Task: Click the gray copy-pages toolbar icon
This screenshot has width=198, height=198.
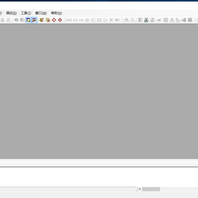Action: [x=22, y=20]
